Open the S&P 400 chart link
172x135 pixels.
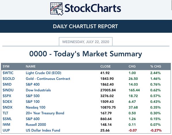tap(33, 84)
